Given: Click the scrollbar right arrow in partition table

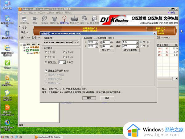Looking at the screenshot, I should click(176, 78).
